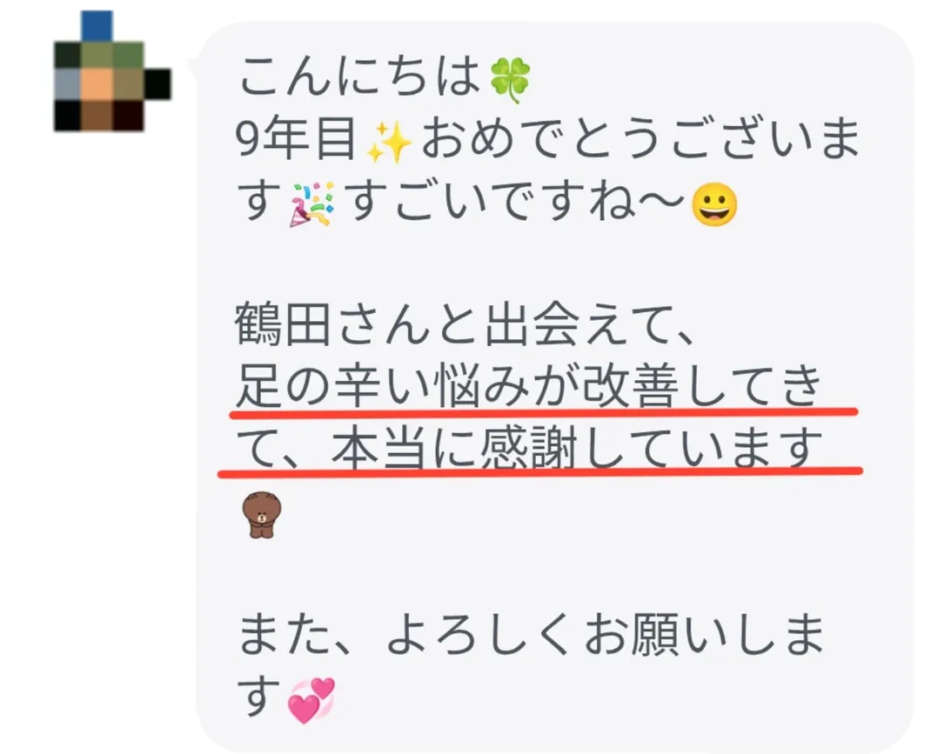Select the 本当に text in the message

(x=403, y=449)
